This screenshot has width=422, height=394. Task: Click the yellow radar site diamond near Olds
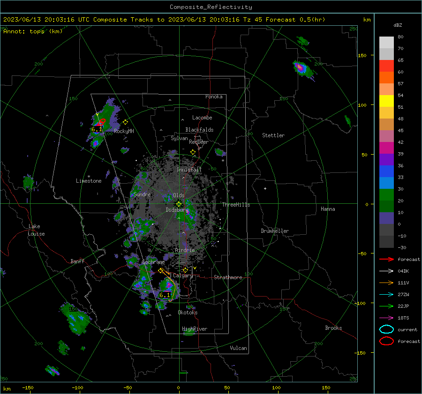click(179, 204)
